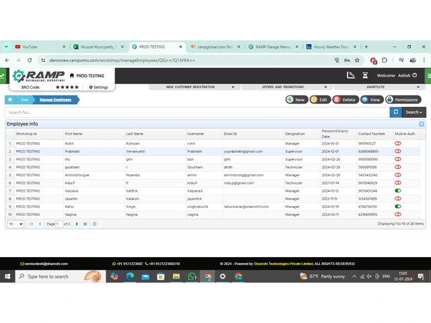Open the Offers and Promotions menu
Screen dimensions: 431x323
282,87
